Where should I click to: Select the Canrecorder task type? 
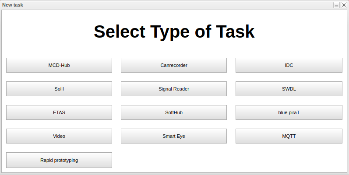click(174, 65)
